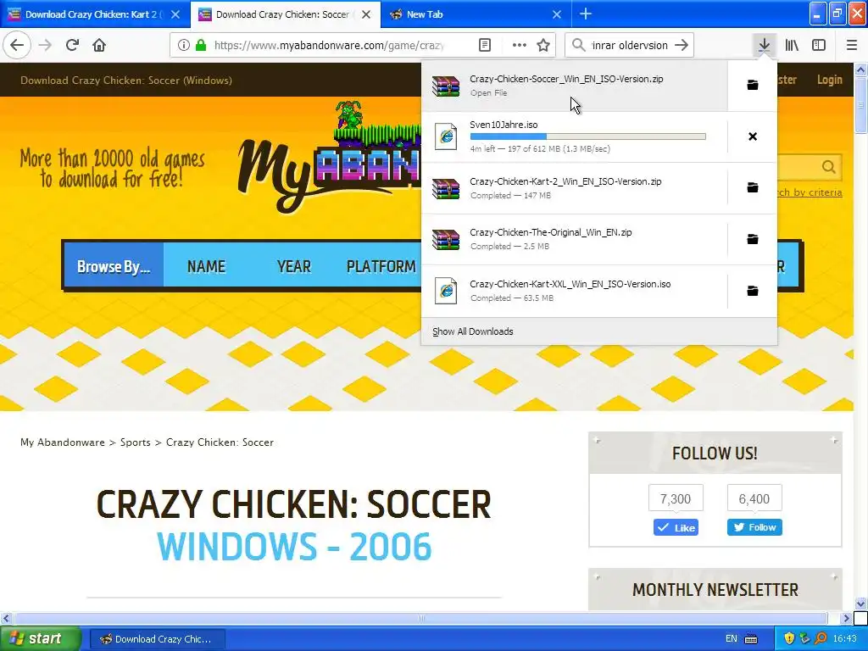Open the Firefox hamburger menu
This screenshot has height=651, width=868.
851,46
